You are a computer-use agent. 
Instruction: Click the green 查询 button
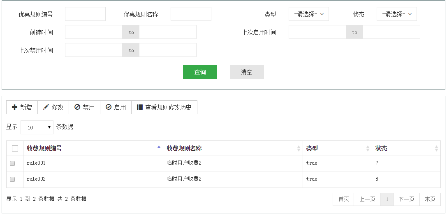tap(200, 72)
